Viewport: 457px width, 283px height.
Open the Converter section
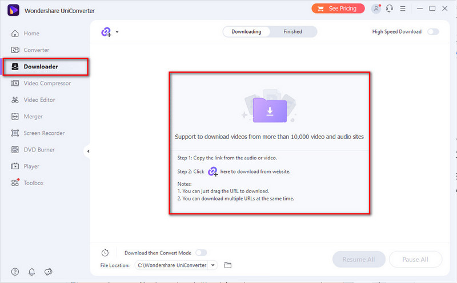30,50
